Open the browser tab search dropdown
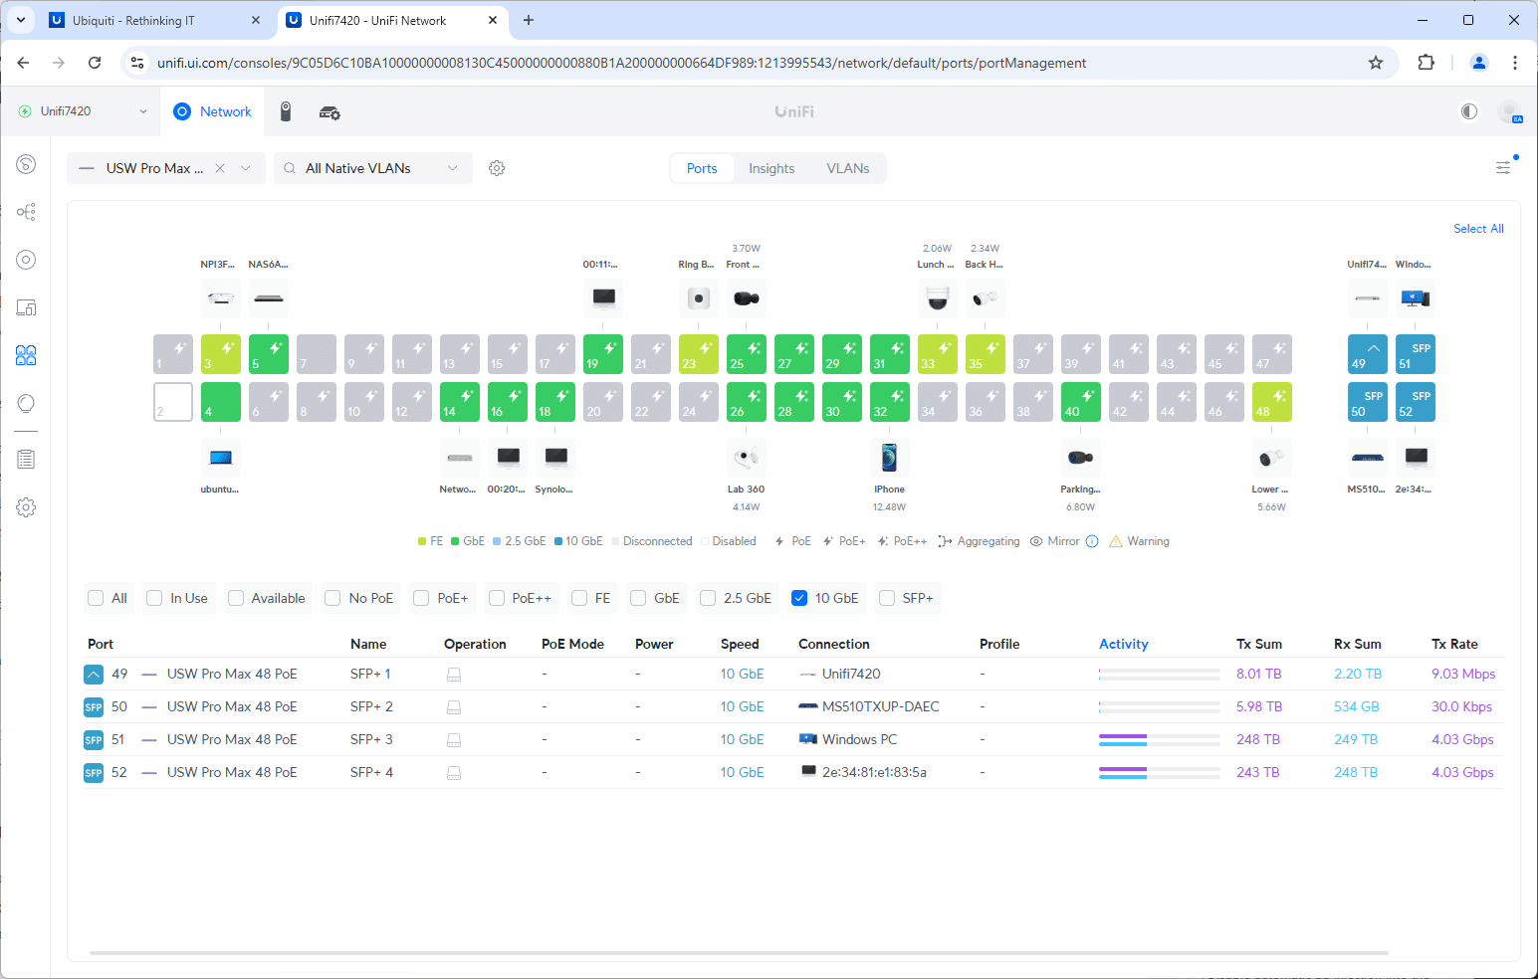Viewport: 1538px width, 979px height. point(20,20)
